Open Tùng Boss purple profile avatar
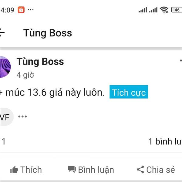Screen dimensions: 182x182 click(x=5, y=67)
